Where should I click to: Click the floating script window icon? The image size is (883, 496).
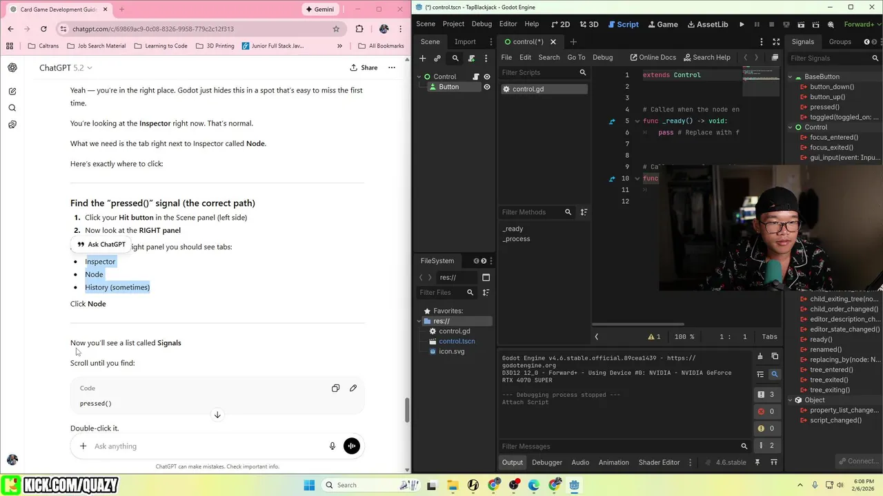775,58
